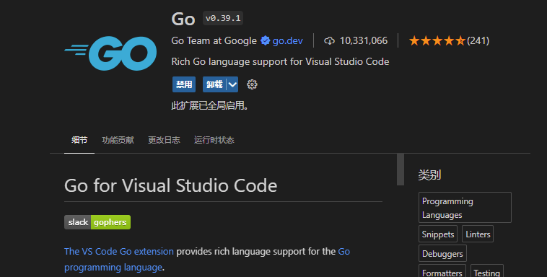This screenshot has width=547, height=277.
Task: Click the version label v0.39.1
Action: tap(223, 18)
